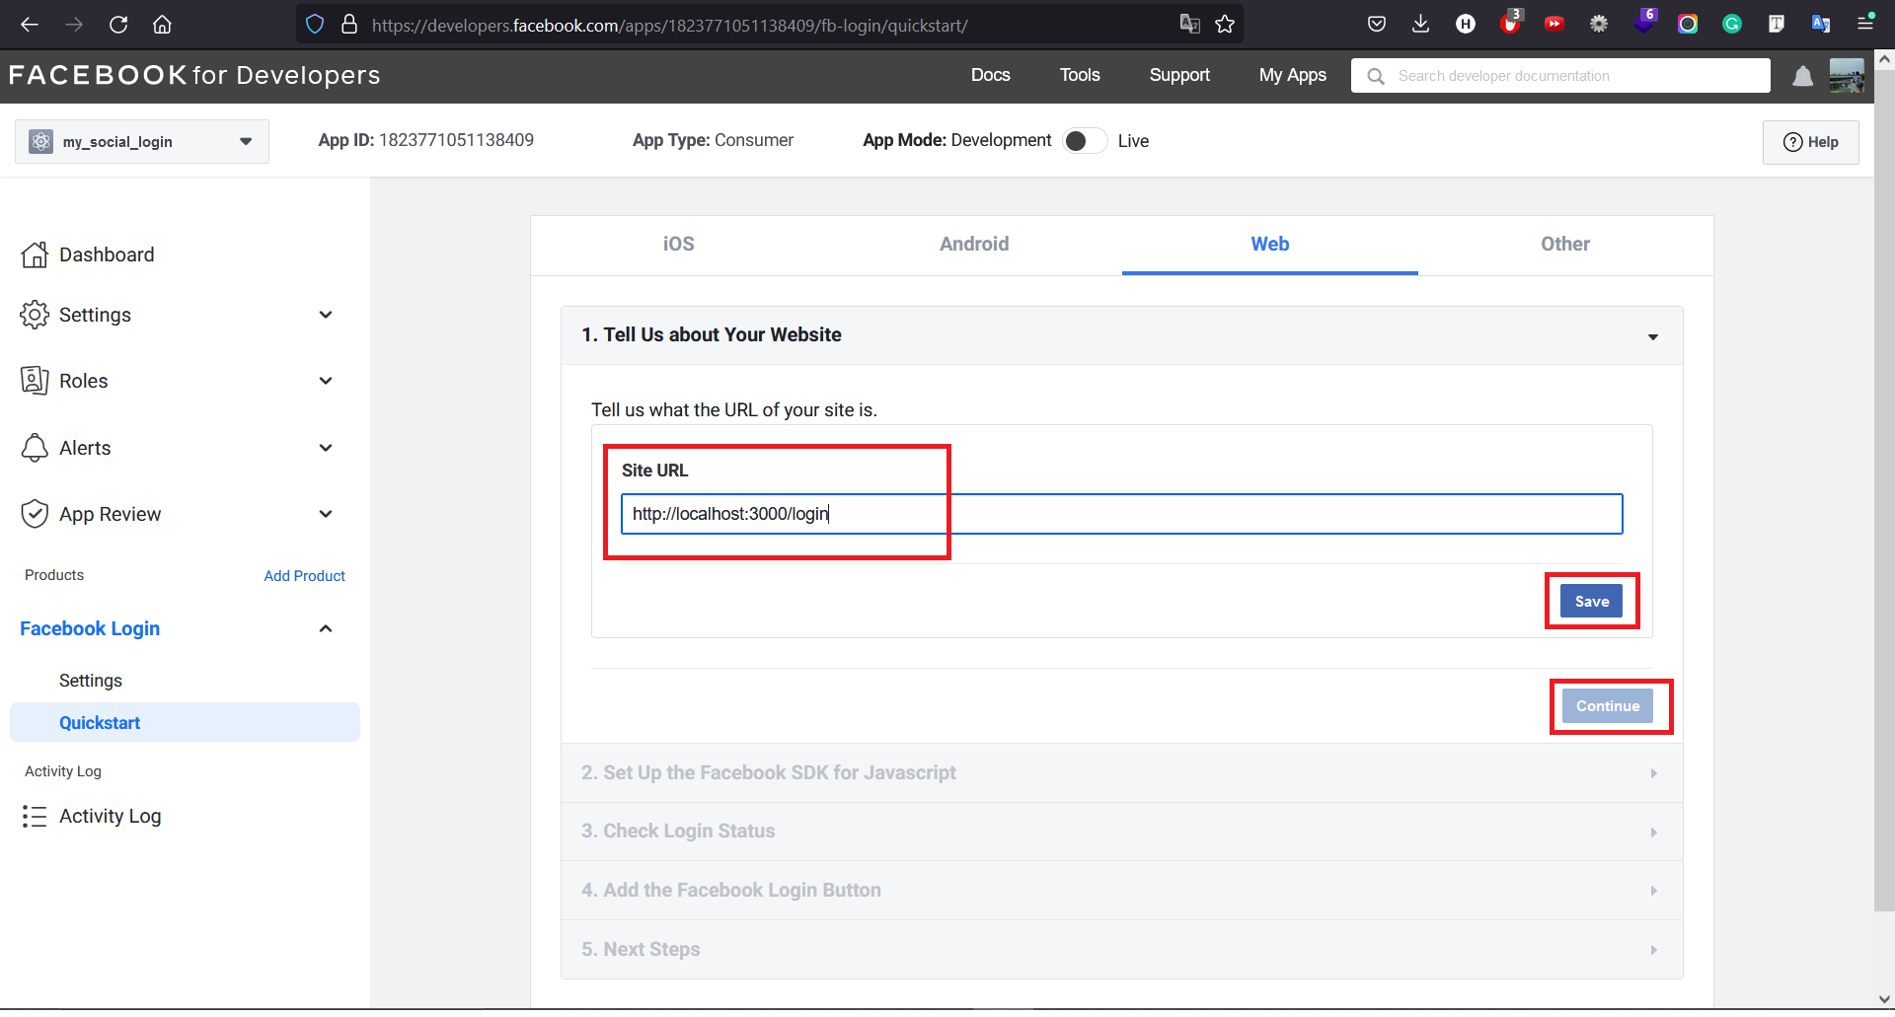
Task: Click the Add Product link
Action: point(304,576)
